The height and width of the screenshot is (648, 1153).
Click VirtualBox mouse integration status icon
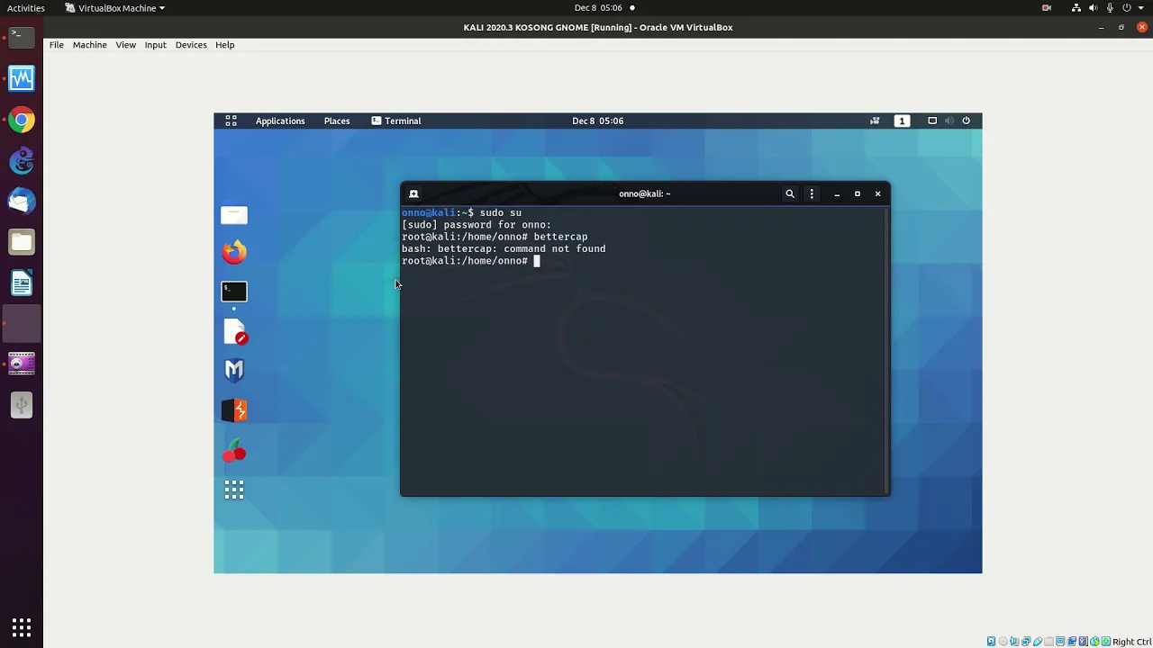(x=1094, y=642)
